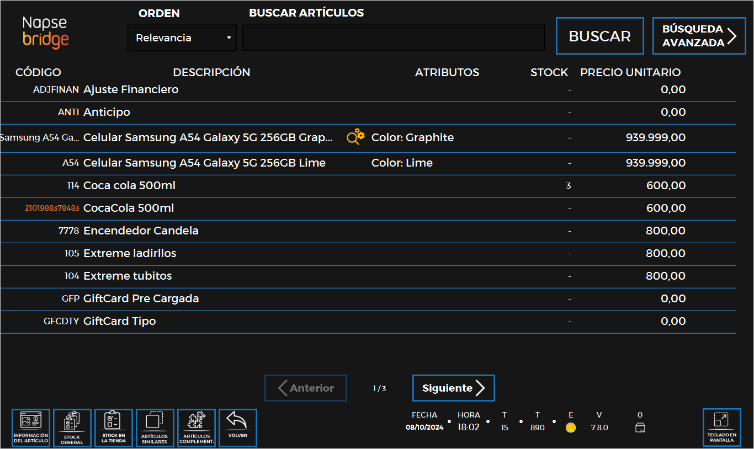Open Búsqueda Avanzada
Viewport: 754px width, 449px height.
click(699, 36)
